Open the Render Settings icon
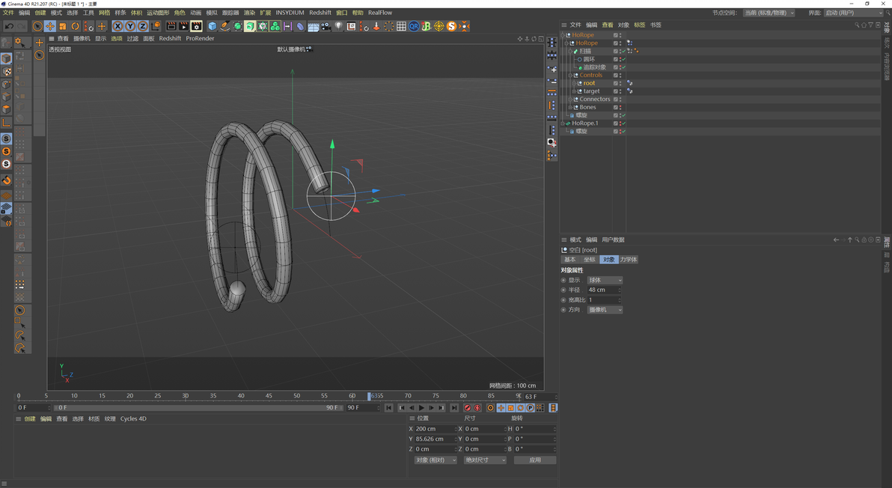 pos(196,26)
